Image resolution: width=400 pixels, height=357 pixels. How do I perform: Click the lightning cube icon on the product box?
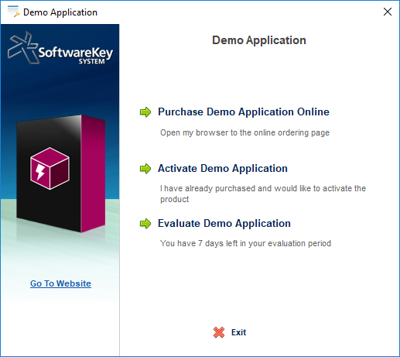click(x=50, y=168)
